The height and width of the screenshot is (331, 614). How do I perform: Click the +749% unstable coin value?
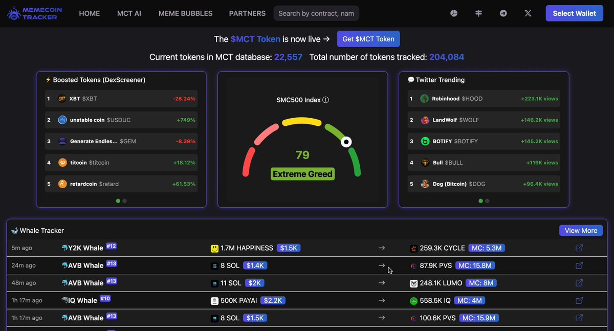(186, 120)
